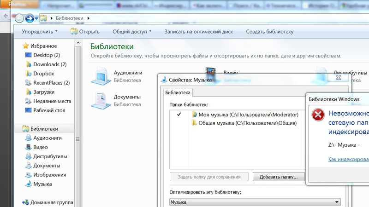Select the Desktop (2) icon in Favorites
Screen dimensions: 369x207
coord(28,55)
